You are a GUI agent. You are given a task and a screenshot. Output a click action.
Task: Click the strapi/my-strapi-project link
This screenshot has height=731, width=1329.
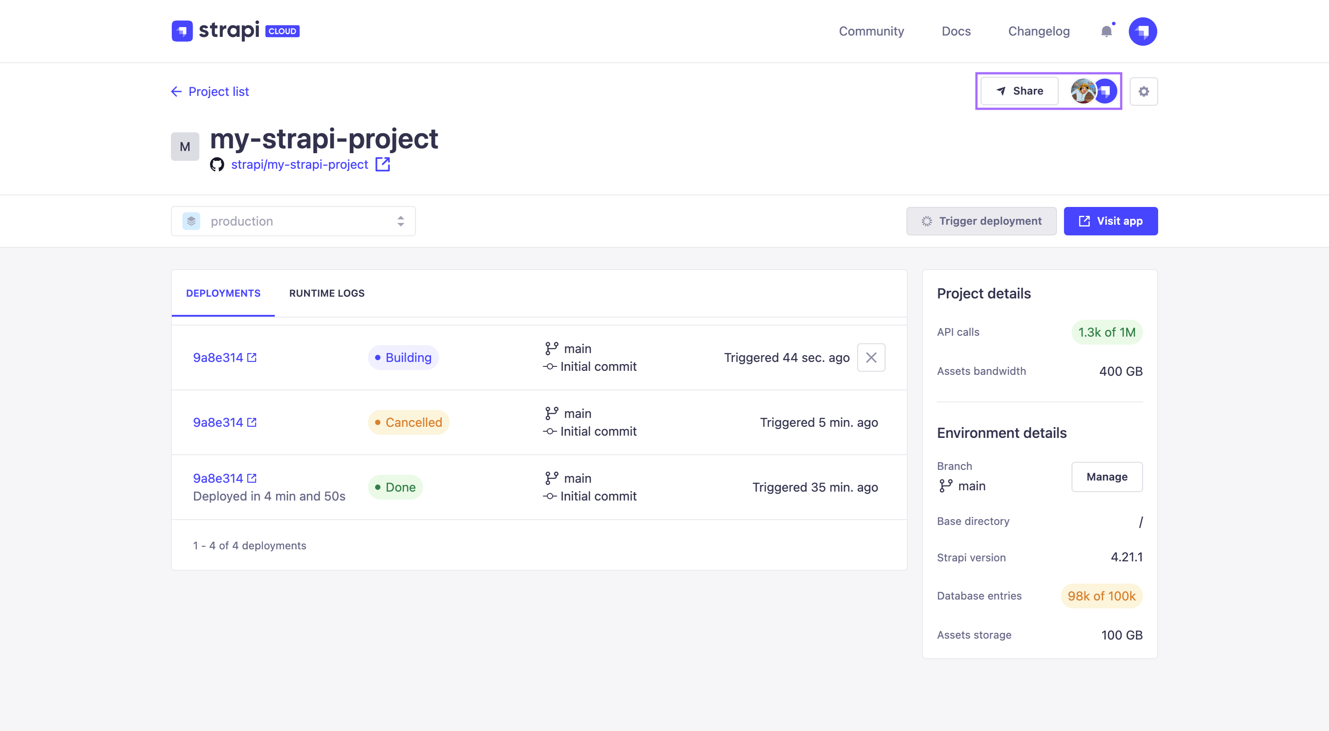(299, 164)
